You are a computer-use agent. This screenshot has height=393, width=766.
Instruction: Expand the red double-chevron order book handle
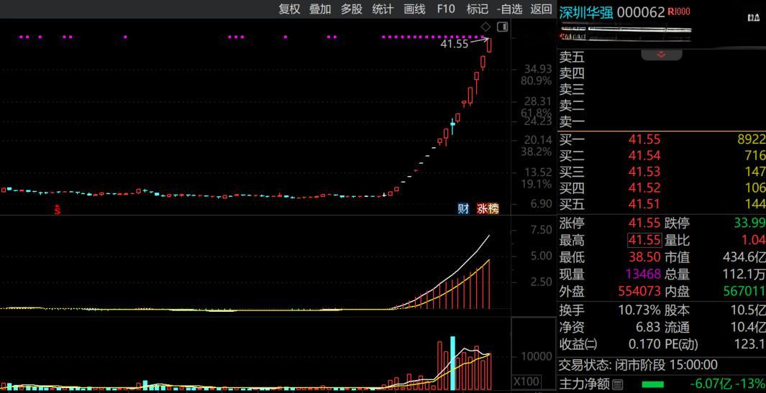tap(661, 55)
